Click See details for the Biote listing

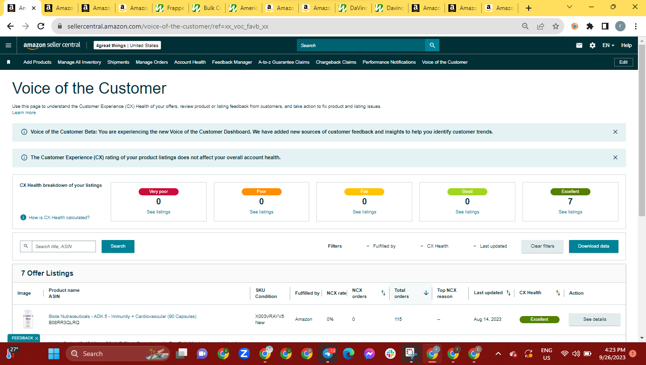(x=595, y=319)
